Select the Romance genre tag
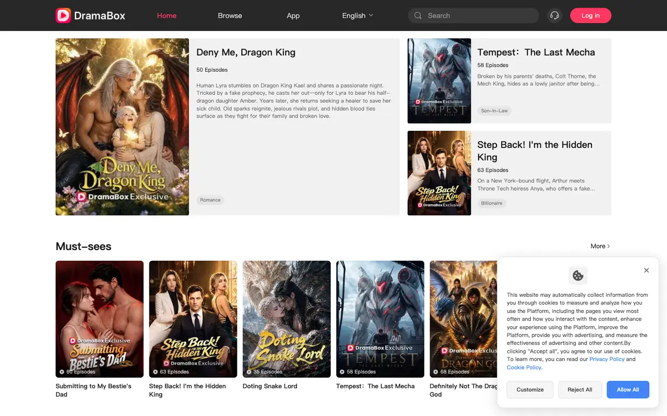 (x=210, y=200)
